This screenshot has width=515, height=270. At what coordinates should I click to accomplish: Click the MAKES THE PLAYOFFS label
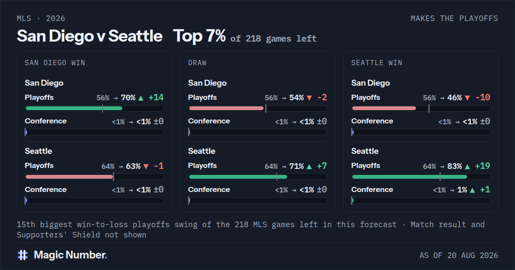pos(454,18)
